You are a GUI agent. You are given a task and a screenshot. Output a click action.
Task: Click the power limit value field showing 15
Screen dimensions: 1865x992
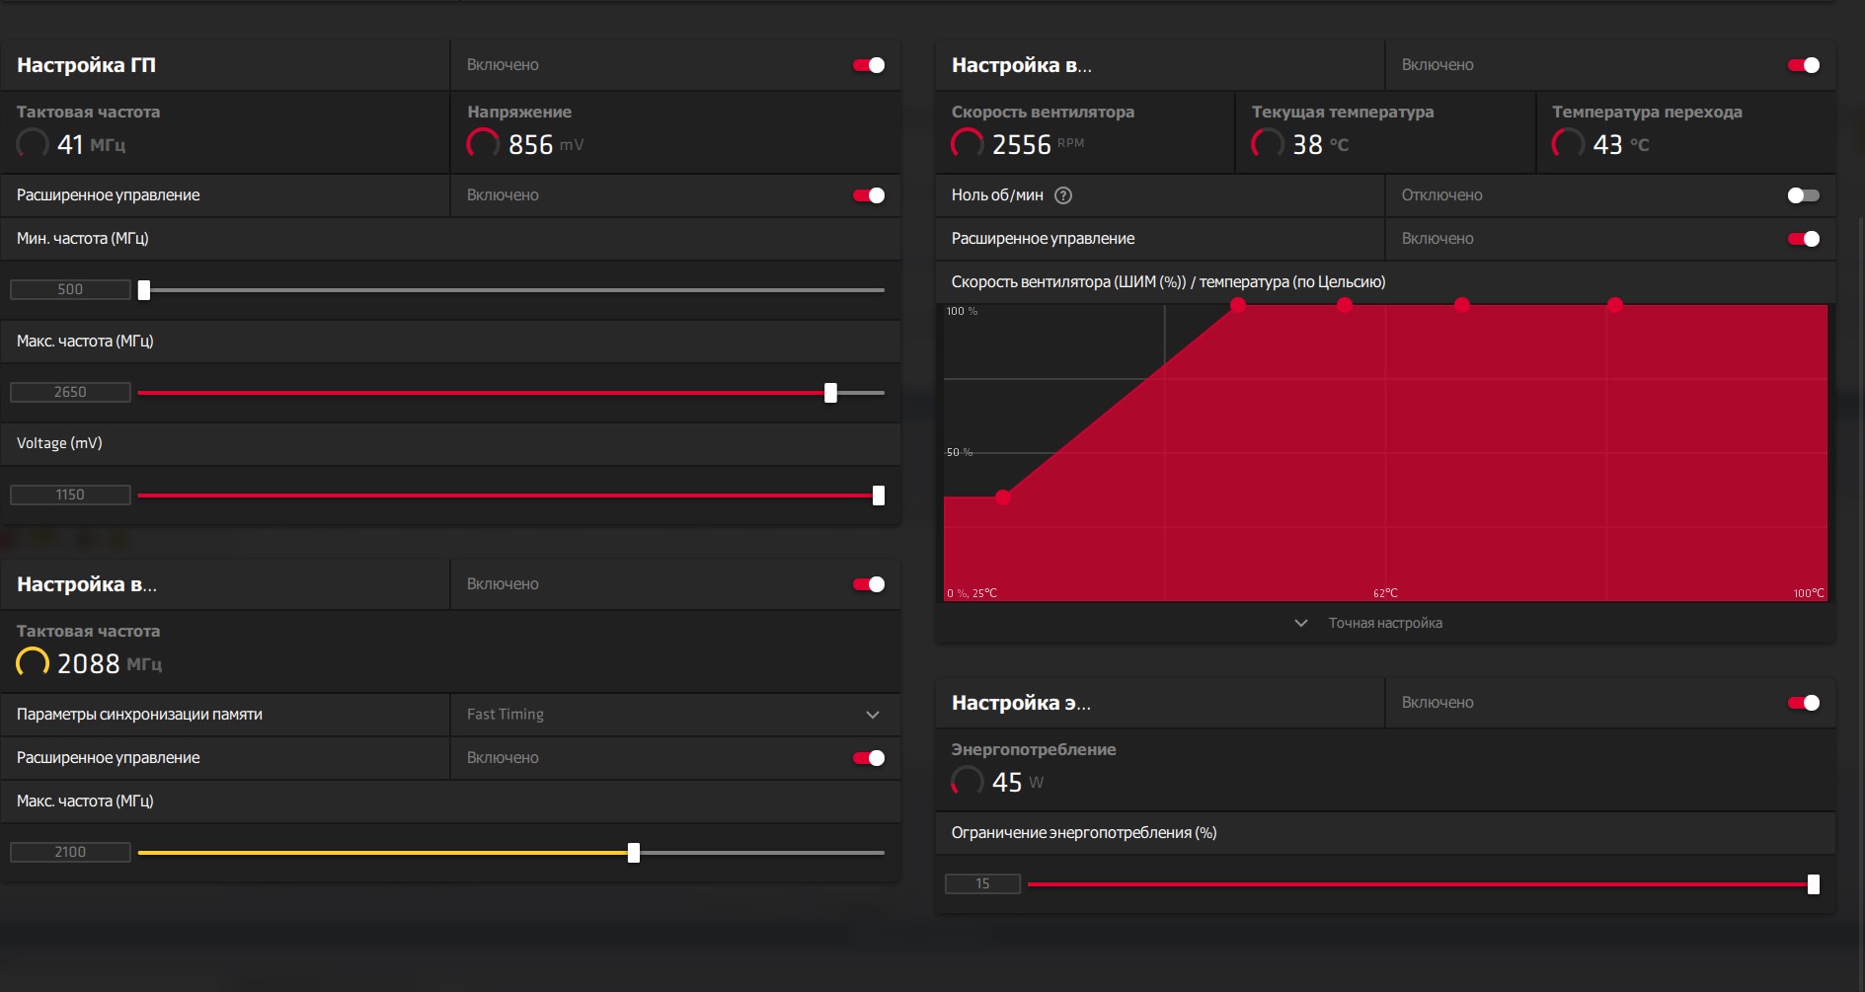(x=982, y=883)
